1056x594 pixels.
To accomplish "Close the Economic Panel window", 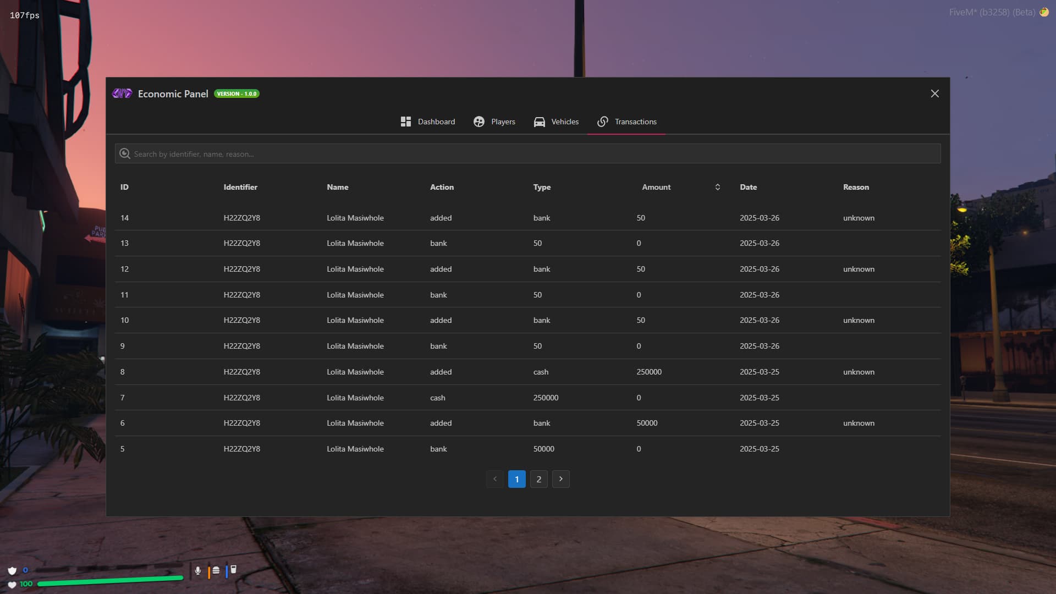I will point(934,94).
